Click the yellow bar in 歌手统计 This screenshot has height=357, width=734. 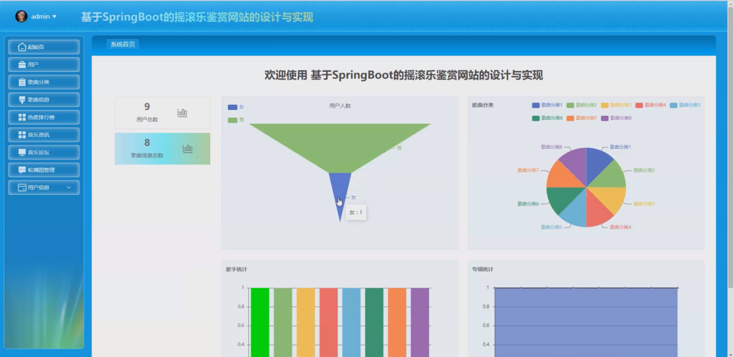point(306,322)
